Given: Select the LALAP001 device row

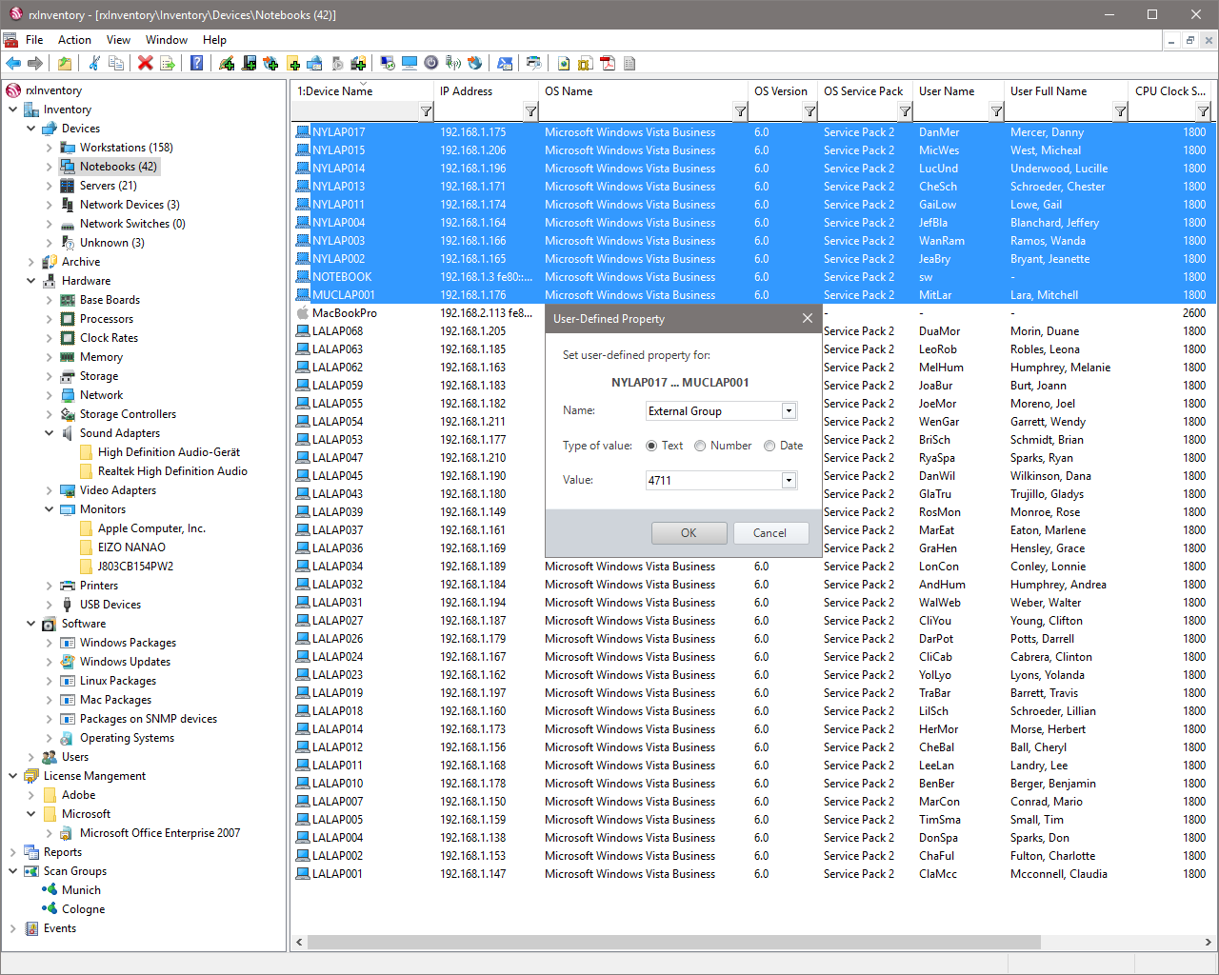Looking at the screenshot, I should (x=752, y=874).
